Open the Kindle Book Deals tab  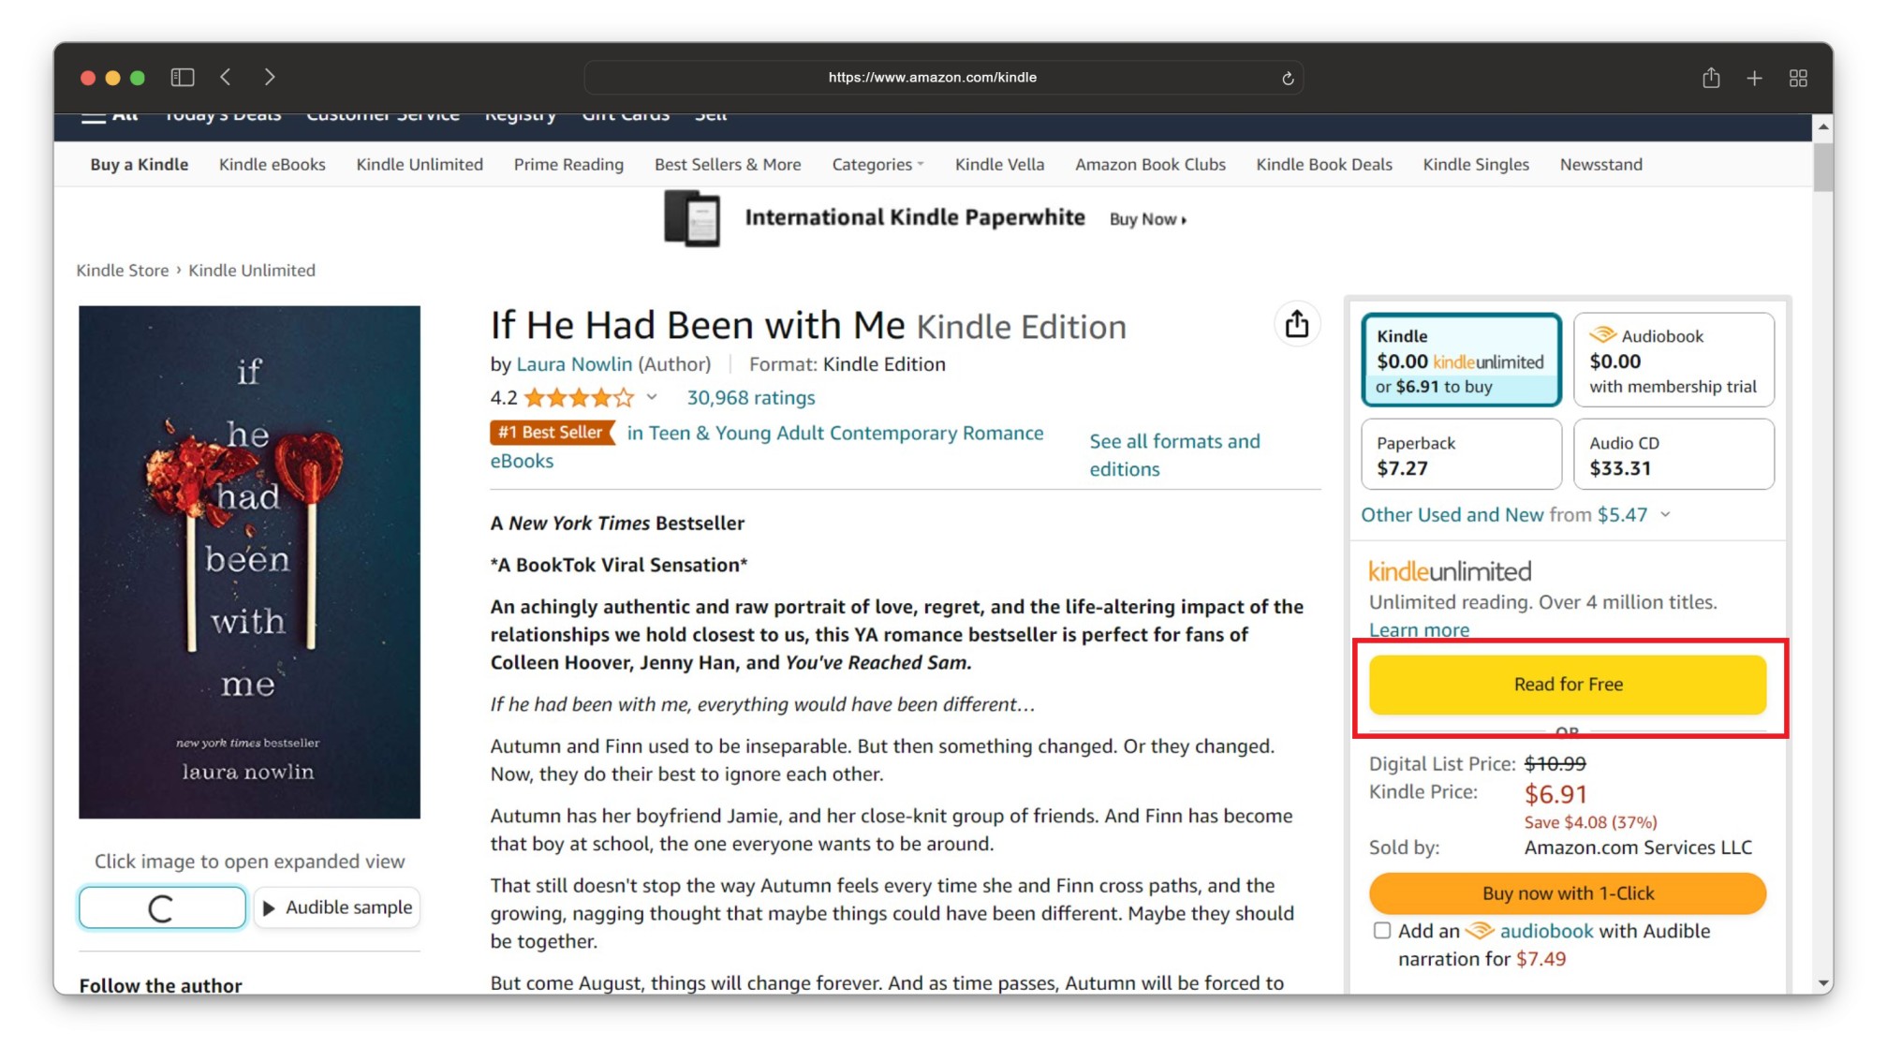[x=1323, y=165]
